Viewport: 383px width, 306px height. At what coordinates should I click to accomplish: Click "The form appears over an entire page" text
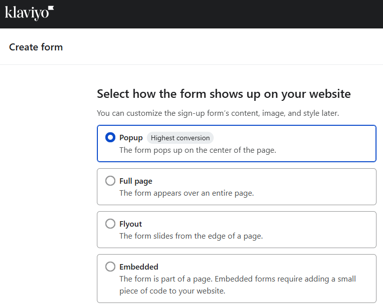[186, 193]
